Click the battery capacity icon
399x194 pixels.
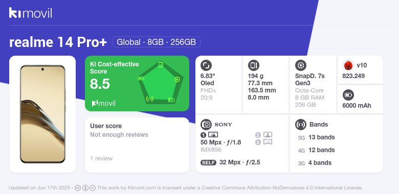click(x=348, y=95)
